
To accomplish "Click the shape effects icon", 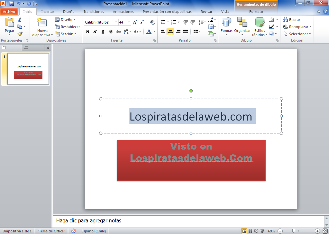I will (271, 34).
